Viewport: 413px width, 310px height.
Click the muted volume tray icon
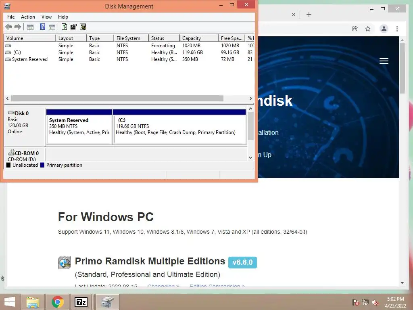pyautogui.click(x=375, y=302)
